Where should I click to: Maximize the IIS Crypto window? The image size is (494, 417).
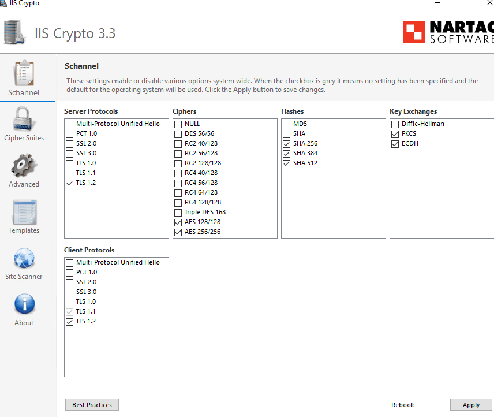pyautogui.click(x=463, y=3)
